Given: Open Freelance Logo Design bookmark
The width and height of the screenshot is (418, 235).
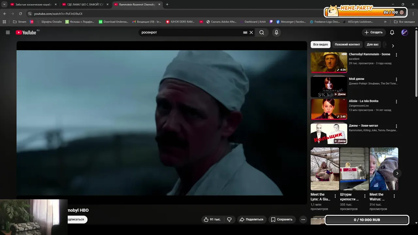Looking at the screenshot, I should (325, 22).
